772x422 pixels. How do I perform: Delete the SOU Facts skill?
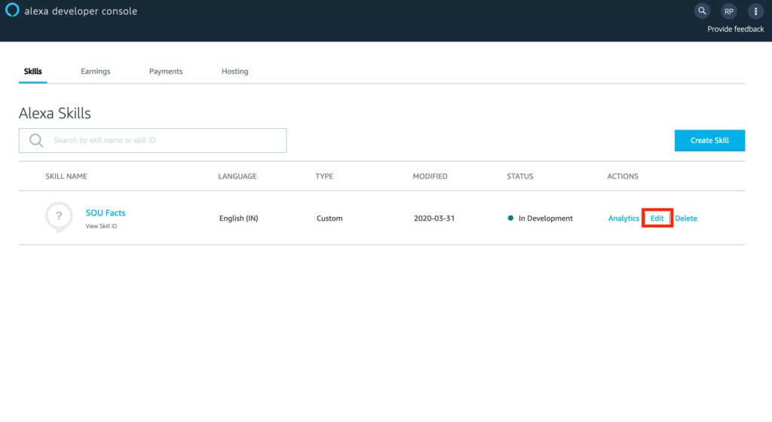tap(686, 219)
